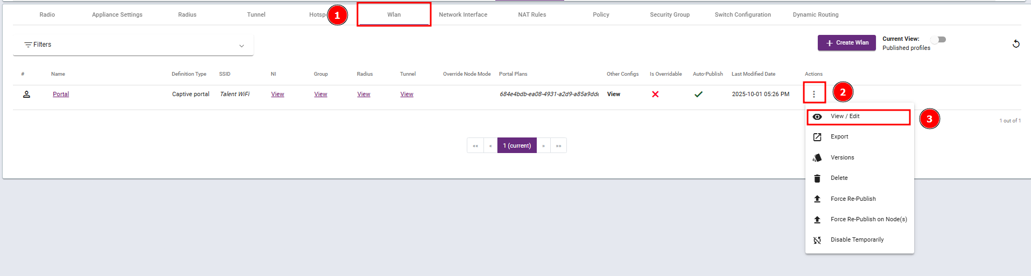Viewport: 1031px width, 276px height.
Task: Switch to the Network Interface tab
Action: 463,14
